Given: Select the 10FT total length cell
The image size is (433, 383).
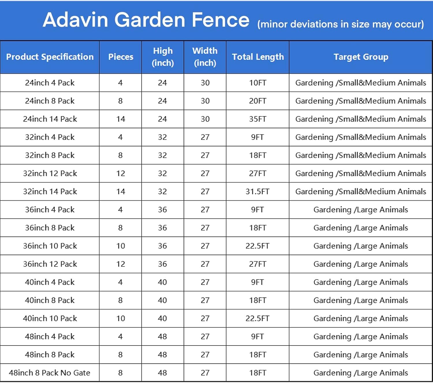Looking at the screenshot, I should pyautogui.click(x=257, y=83).
